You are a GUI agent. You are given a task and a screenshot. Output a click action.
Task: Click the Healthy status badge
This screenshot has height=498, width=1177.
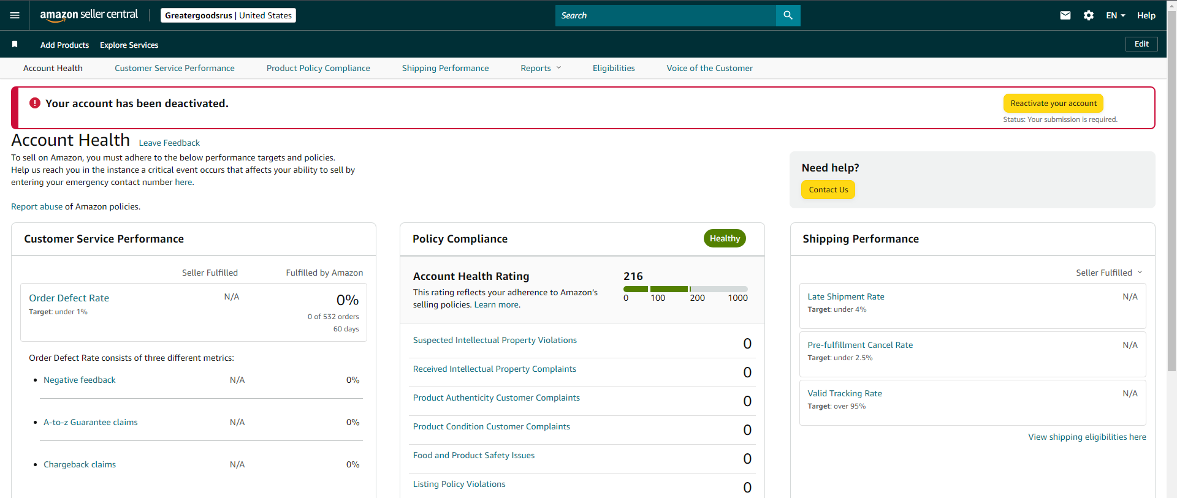(x=725, y=238)
